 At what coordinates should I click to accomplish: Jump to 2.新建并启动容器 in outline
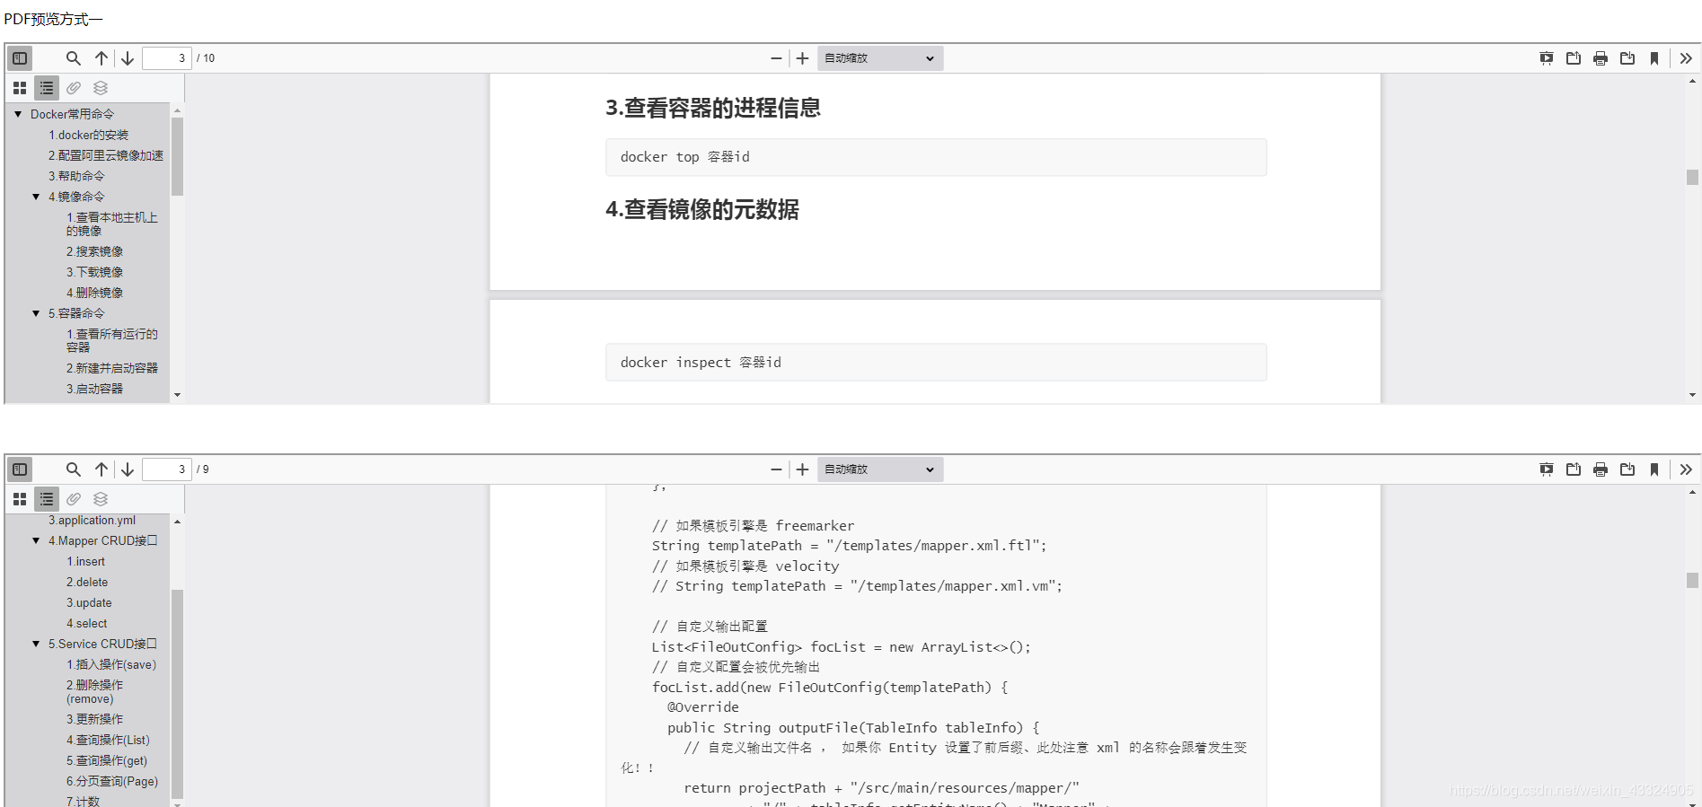(112, 368)
